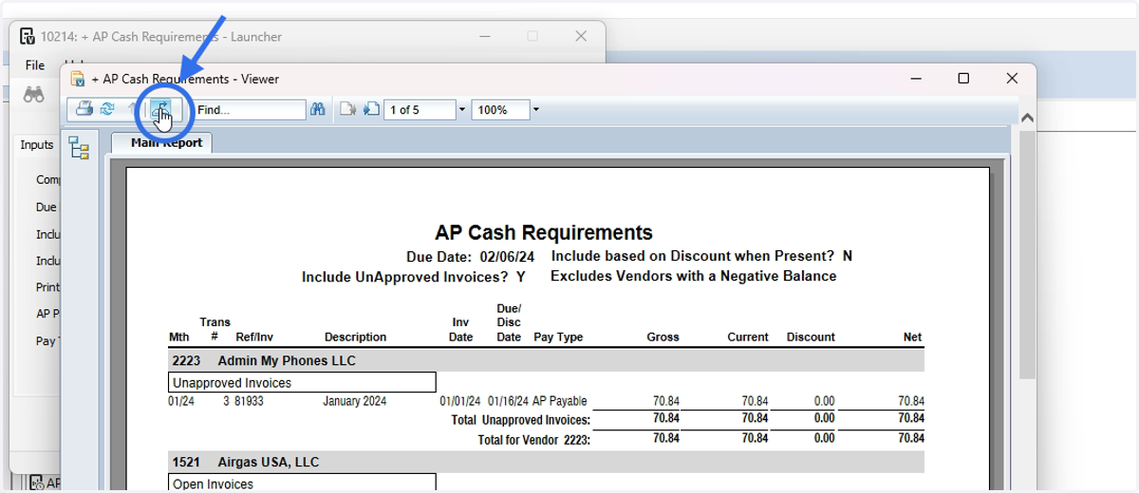This screenshot has height=493, width=1139.
Task: Click the January 2024 description cell
Action: coord(355,401)
